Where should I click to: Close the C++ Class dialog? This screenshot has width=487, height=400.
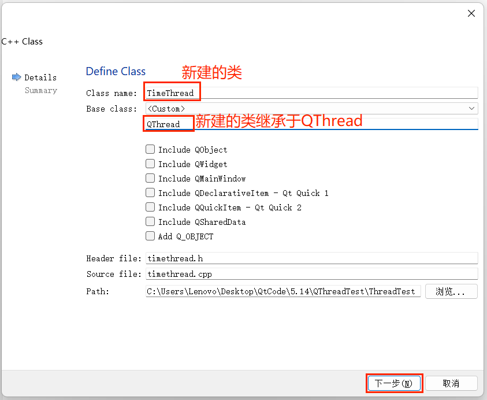pyautogui.click(x=471, y=13)
